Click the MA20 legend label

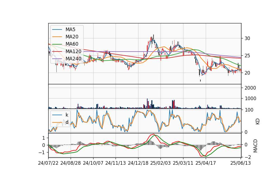72,37
